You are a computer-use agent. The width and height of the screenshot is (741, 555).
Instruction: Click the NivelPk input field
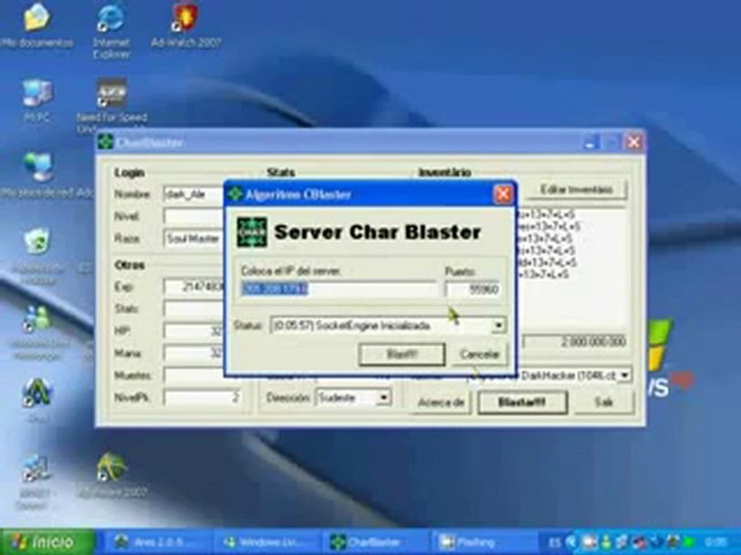point(203,398)
